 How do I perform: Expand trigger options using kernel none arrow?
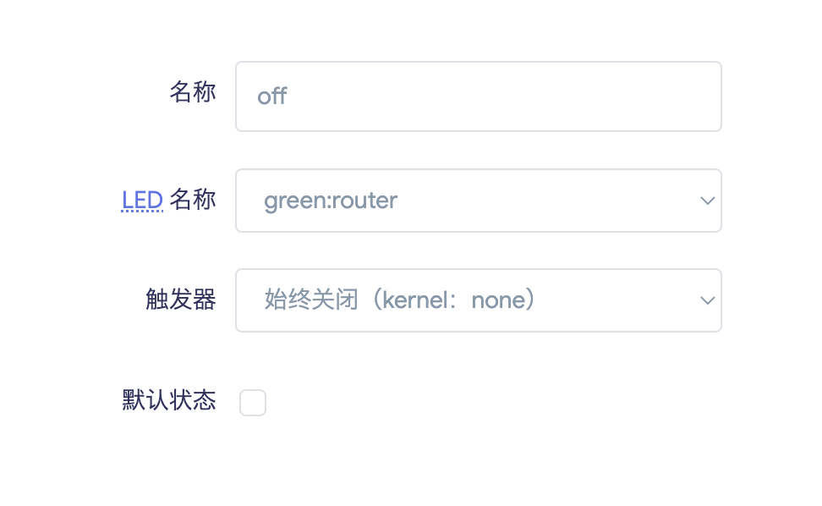[708, 300]
